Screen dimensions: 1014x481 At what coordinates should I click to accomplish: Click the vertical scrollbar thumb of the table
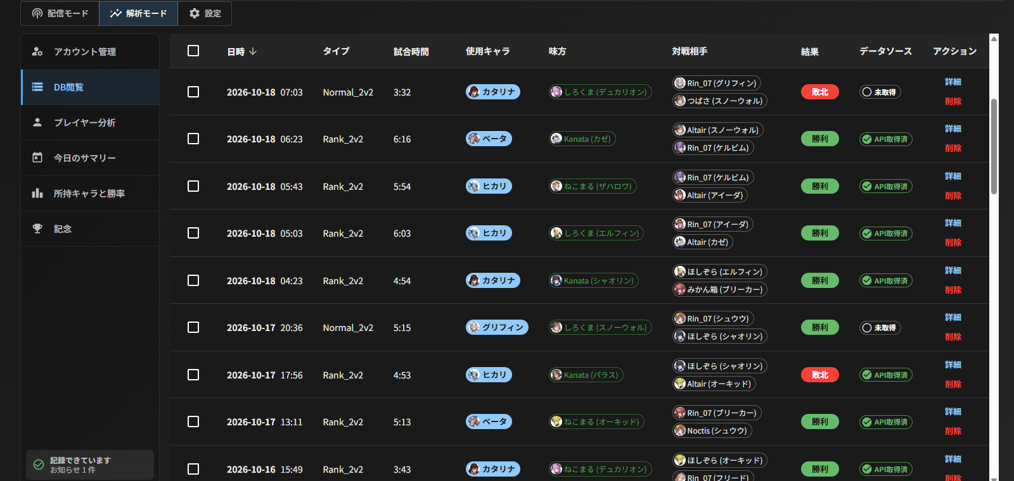click(x=994, y=146)
